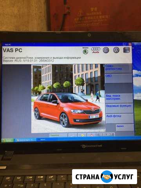This screenshot has width=141, height=188.
Task: Open Самодиагностика (self-diagnosis) menu item
Action: (x=118, y=69)
